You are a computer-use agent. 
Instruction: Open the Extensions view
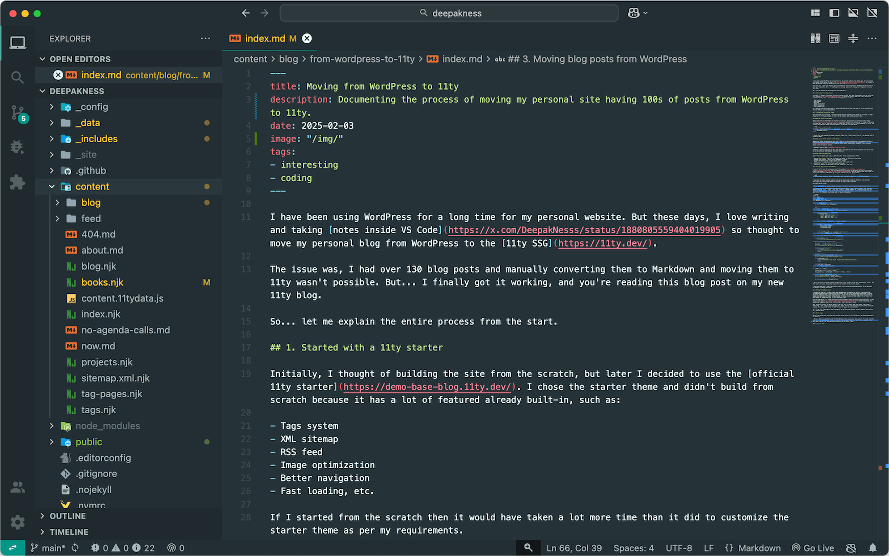(17, 182)
